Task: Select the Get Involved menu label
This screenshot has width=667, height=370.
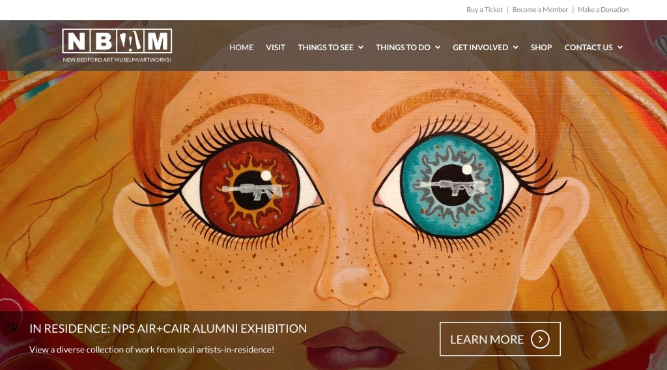Action: [x=480, y=47]
